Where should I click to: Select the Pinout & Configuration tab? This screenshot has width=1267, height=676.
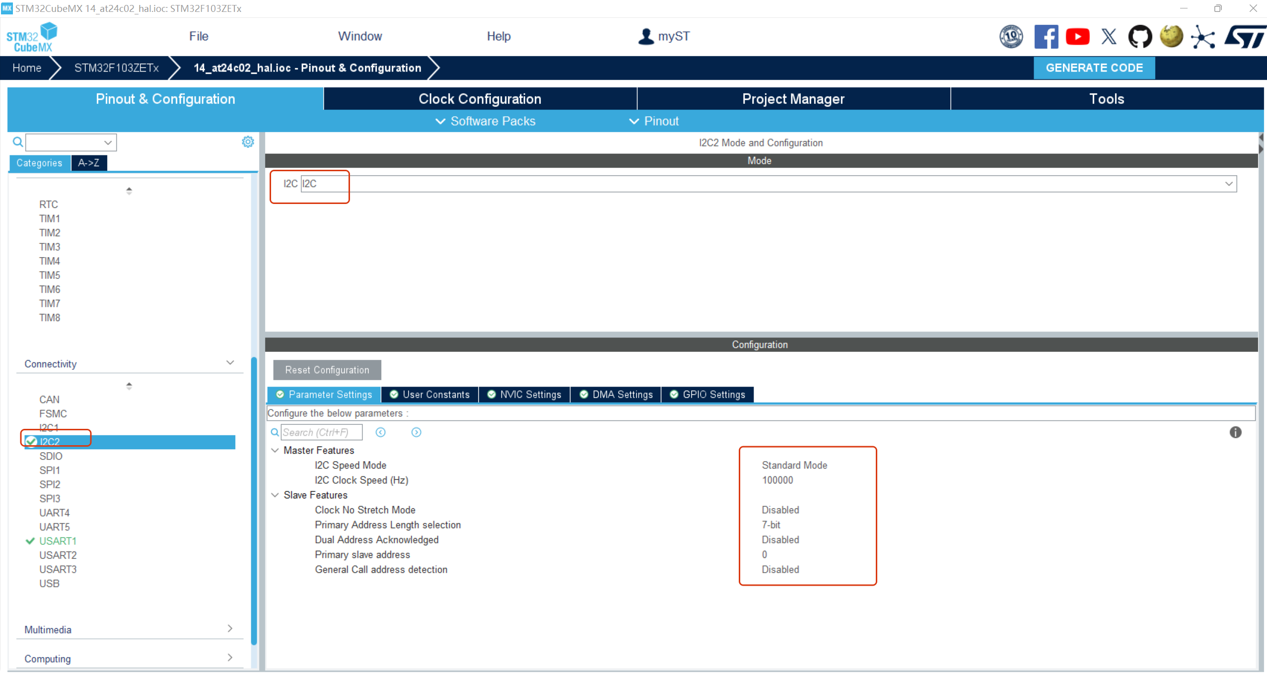[x=165, y=99]
